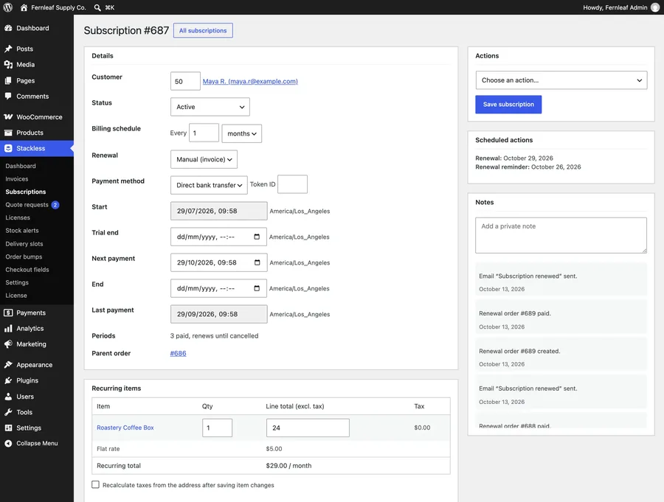The width and height of the screenshot is (664, 502).
Task: Click "3 paid, renews until cancelled" text
Action: 214,335
